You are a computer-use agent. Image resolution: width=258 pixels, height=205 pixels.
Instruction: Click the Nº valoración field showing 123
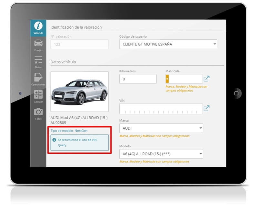[x=79, y=44]
